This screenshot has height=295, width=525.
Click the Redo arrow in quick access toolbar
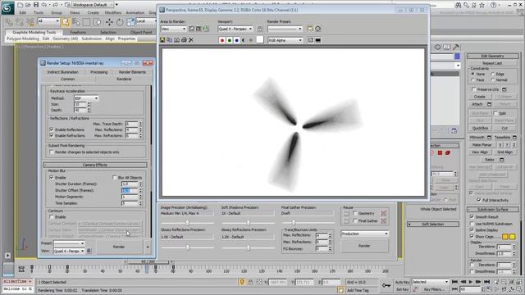[56, 5]
